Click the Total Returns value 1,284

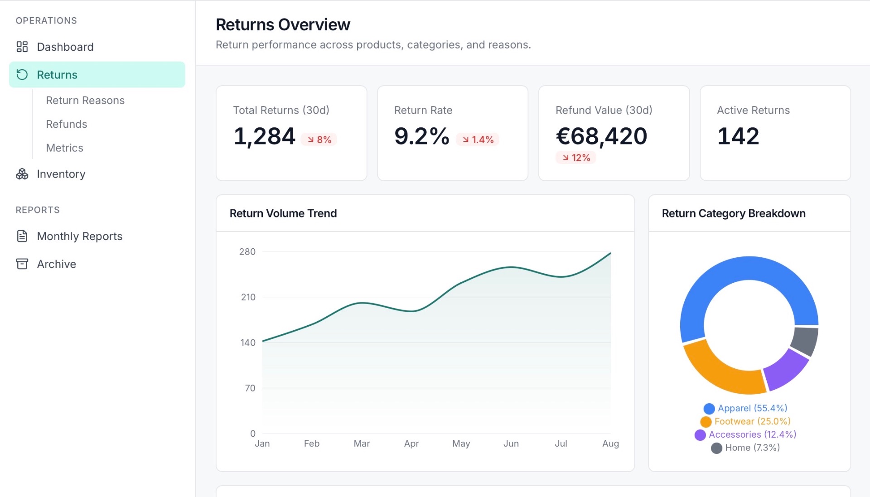point(264,136)
